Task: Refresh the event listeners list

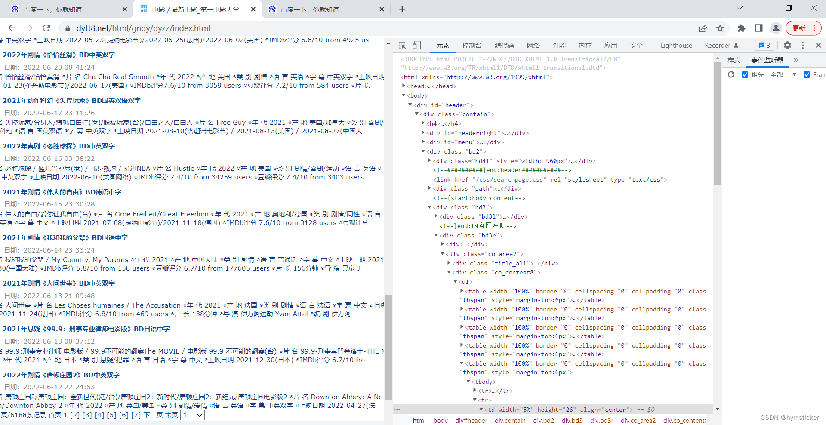Action: click(x=731, y=74)
